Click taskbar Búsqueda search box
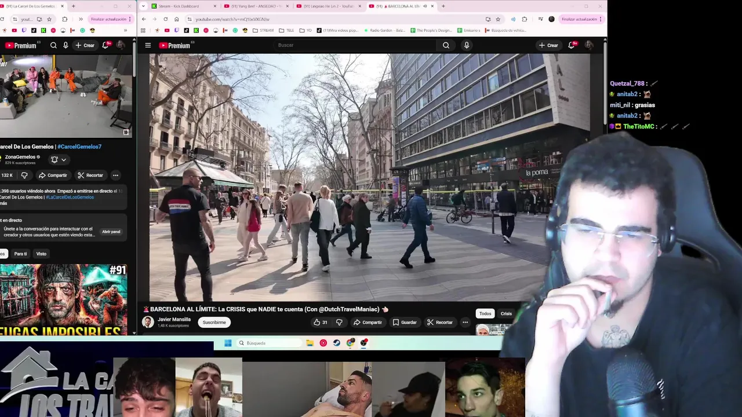Screen dimensions: 742x417 (x=270, y=343)
